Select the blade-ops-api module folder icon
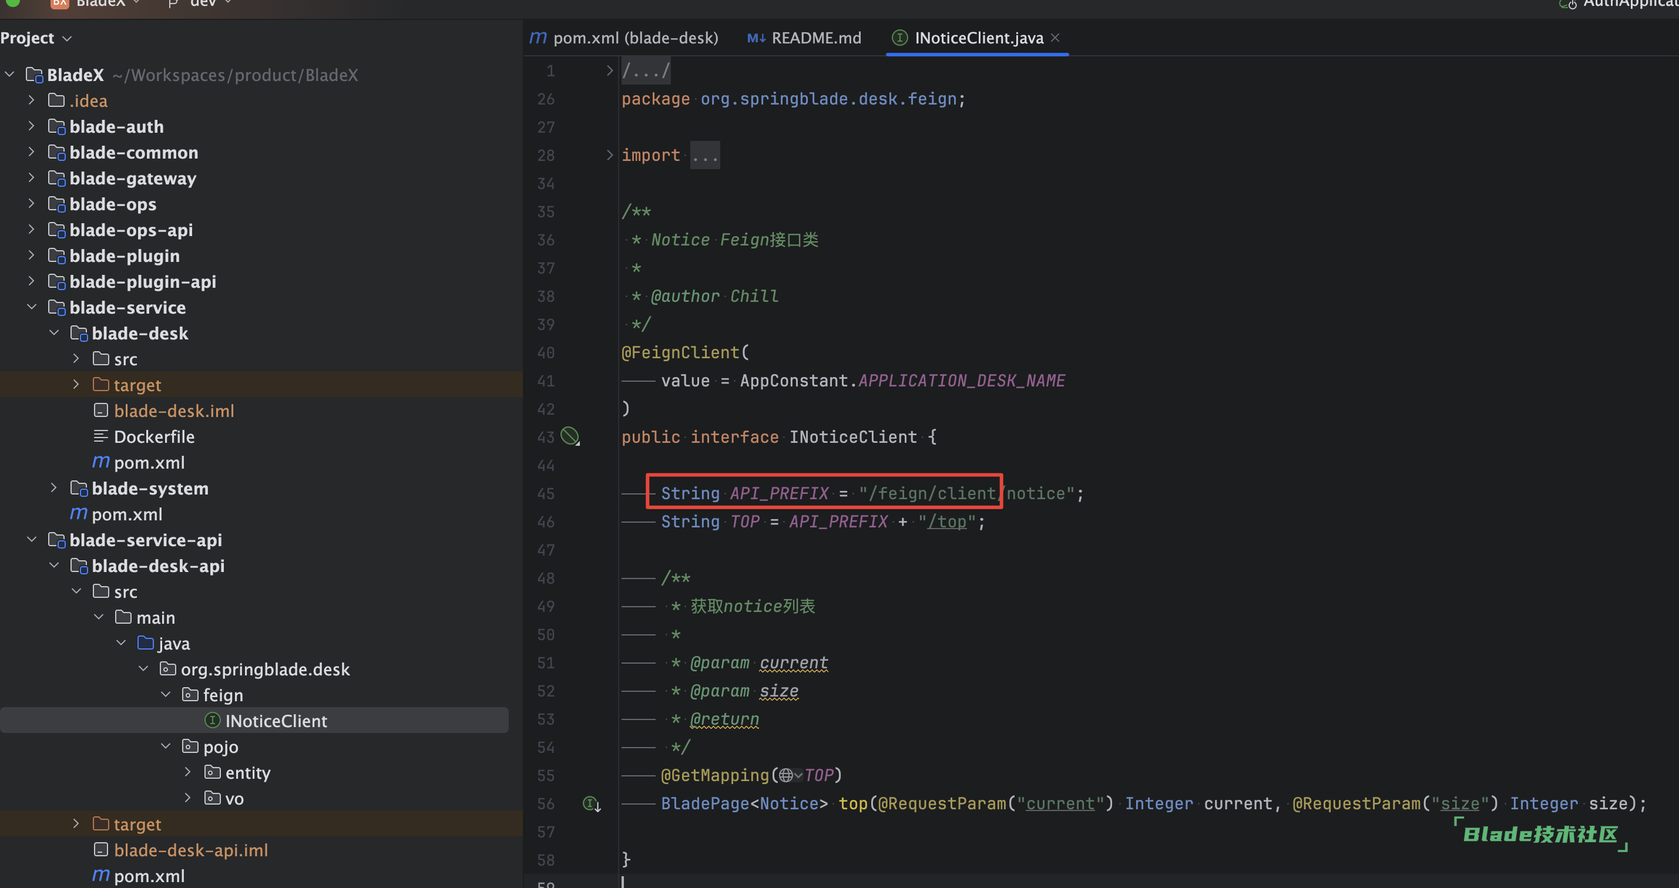 tap(58, 230)
